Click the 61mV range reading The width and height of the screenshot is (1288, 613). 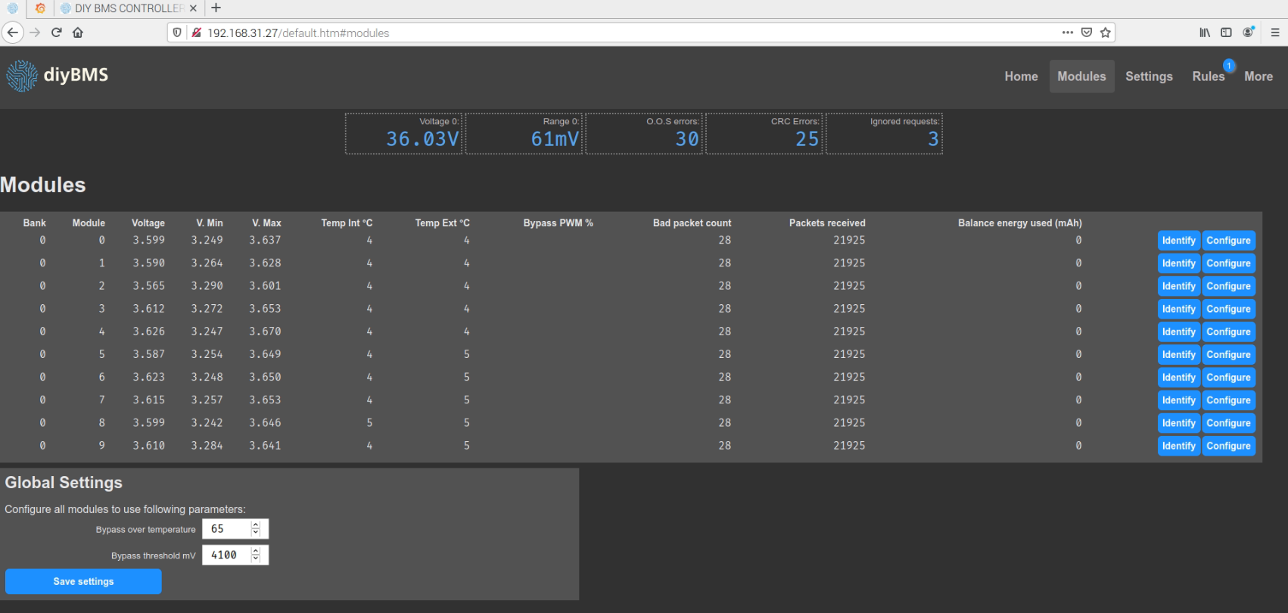point(555,139)
